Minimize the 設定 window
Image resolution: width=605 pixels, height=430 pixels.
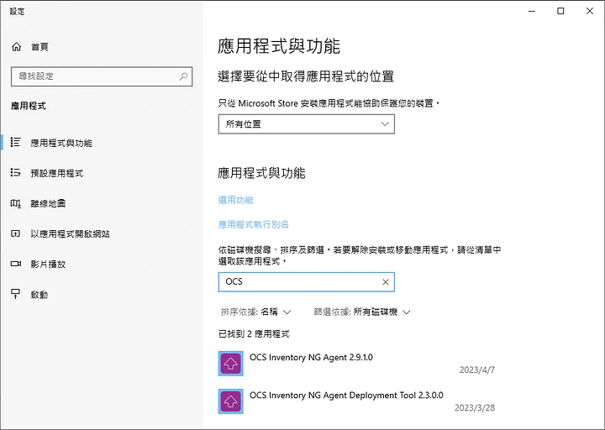532,11
